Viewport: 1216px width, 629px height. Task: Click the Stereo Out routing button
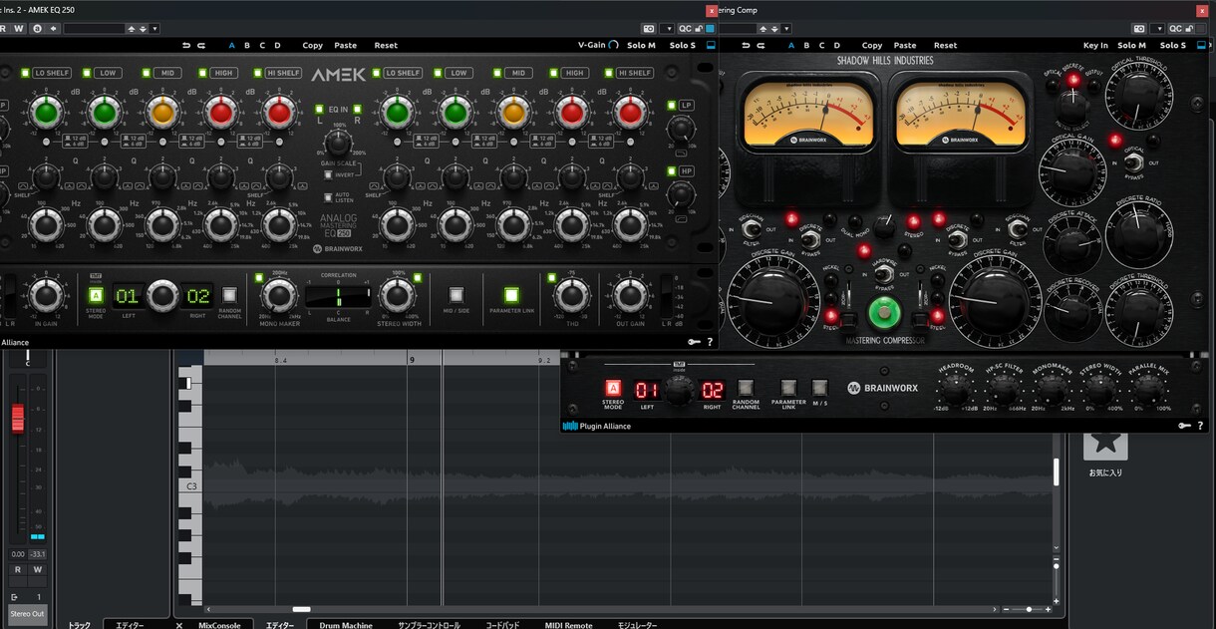[x=28, y=613]
